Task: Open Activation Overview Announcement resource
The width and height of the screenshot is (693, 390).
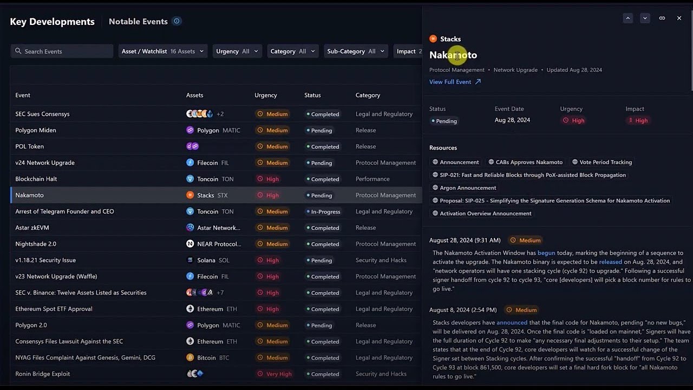Action: 482,213
